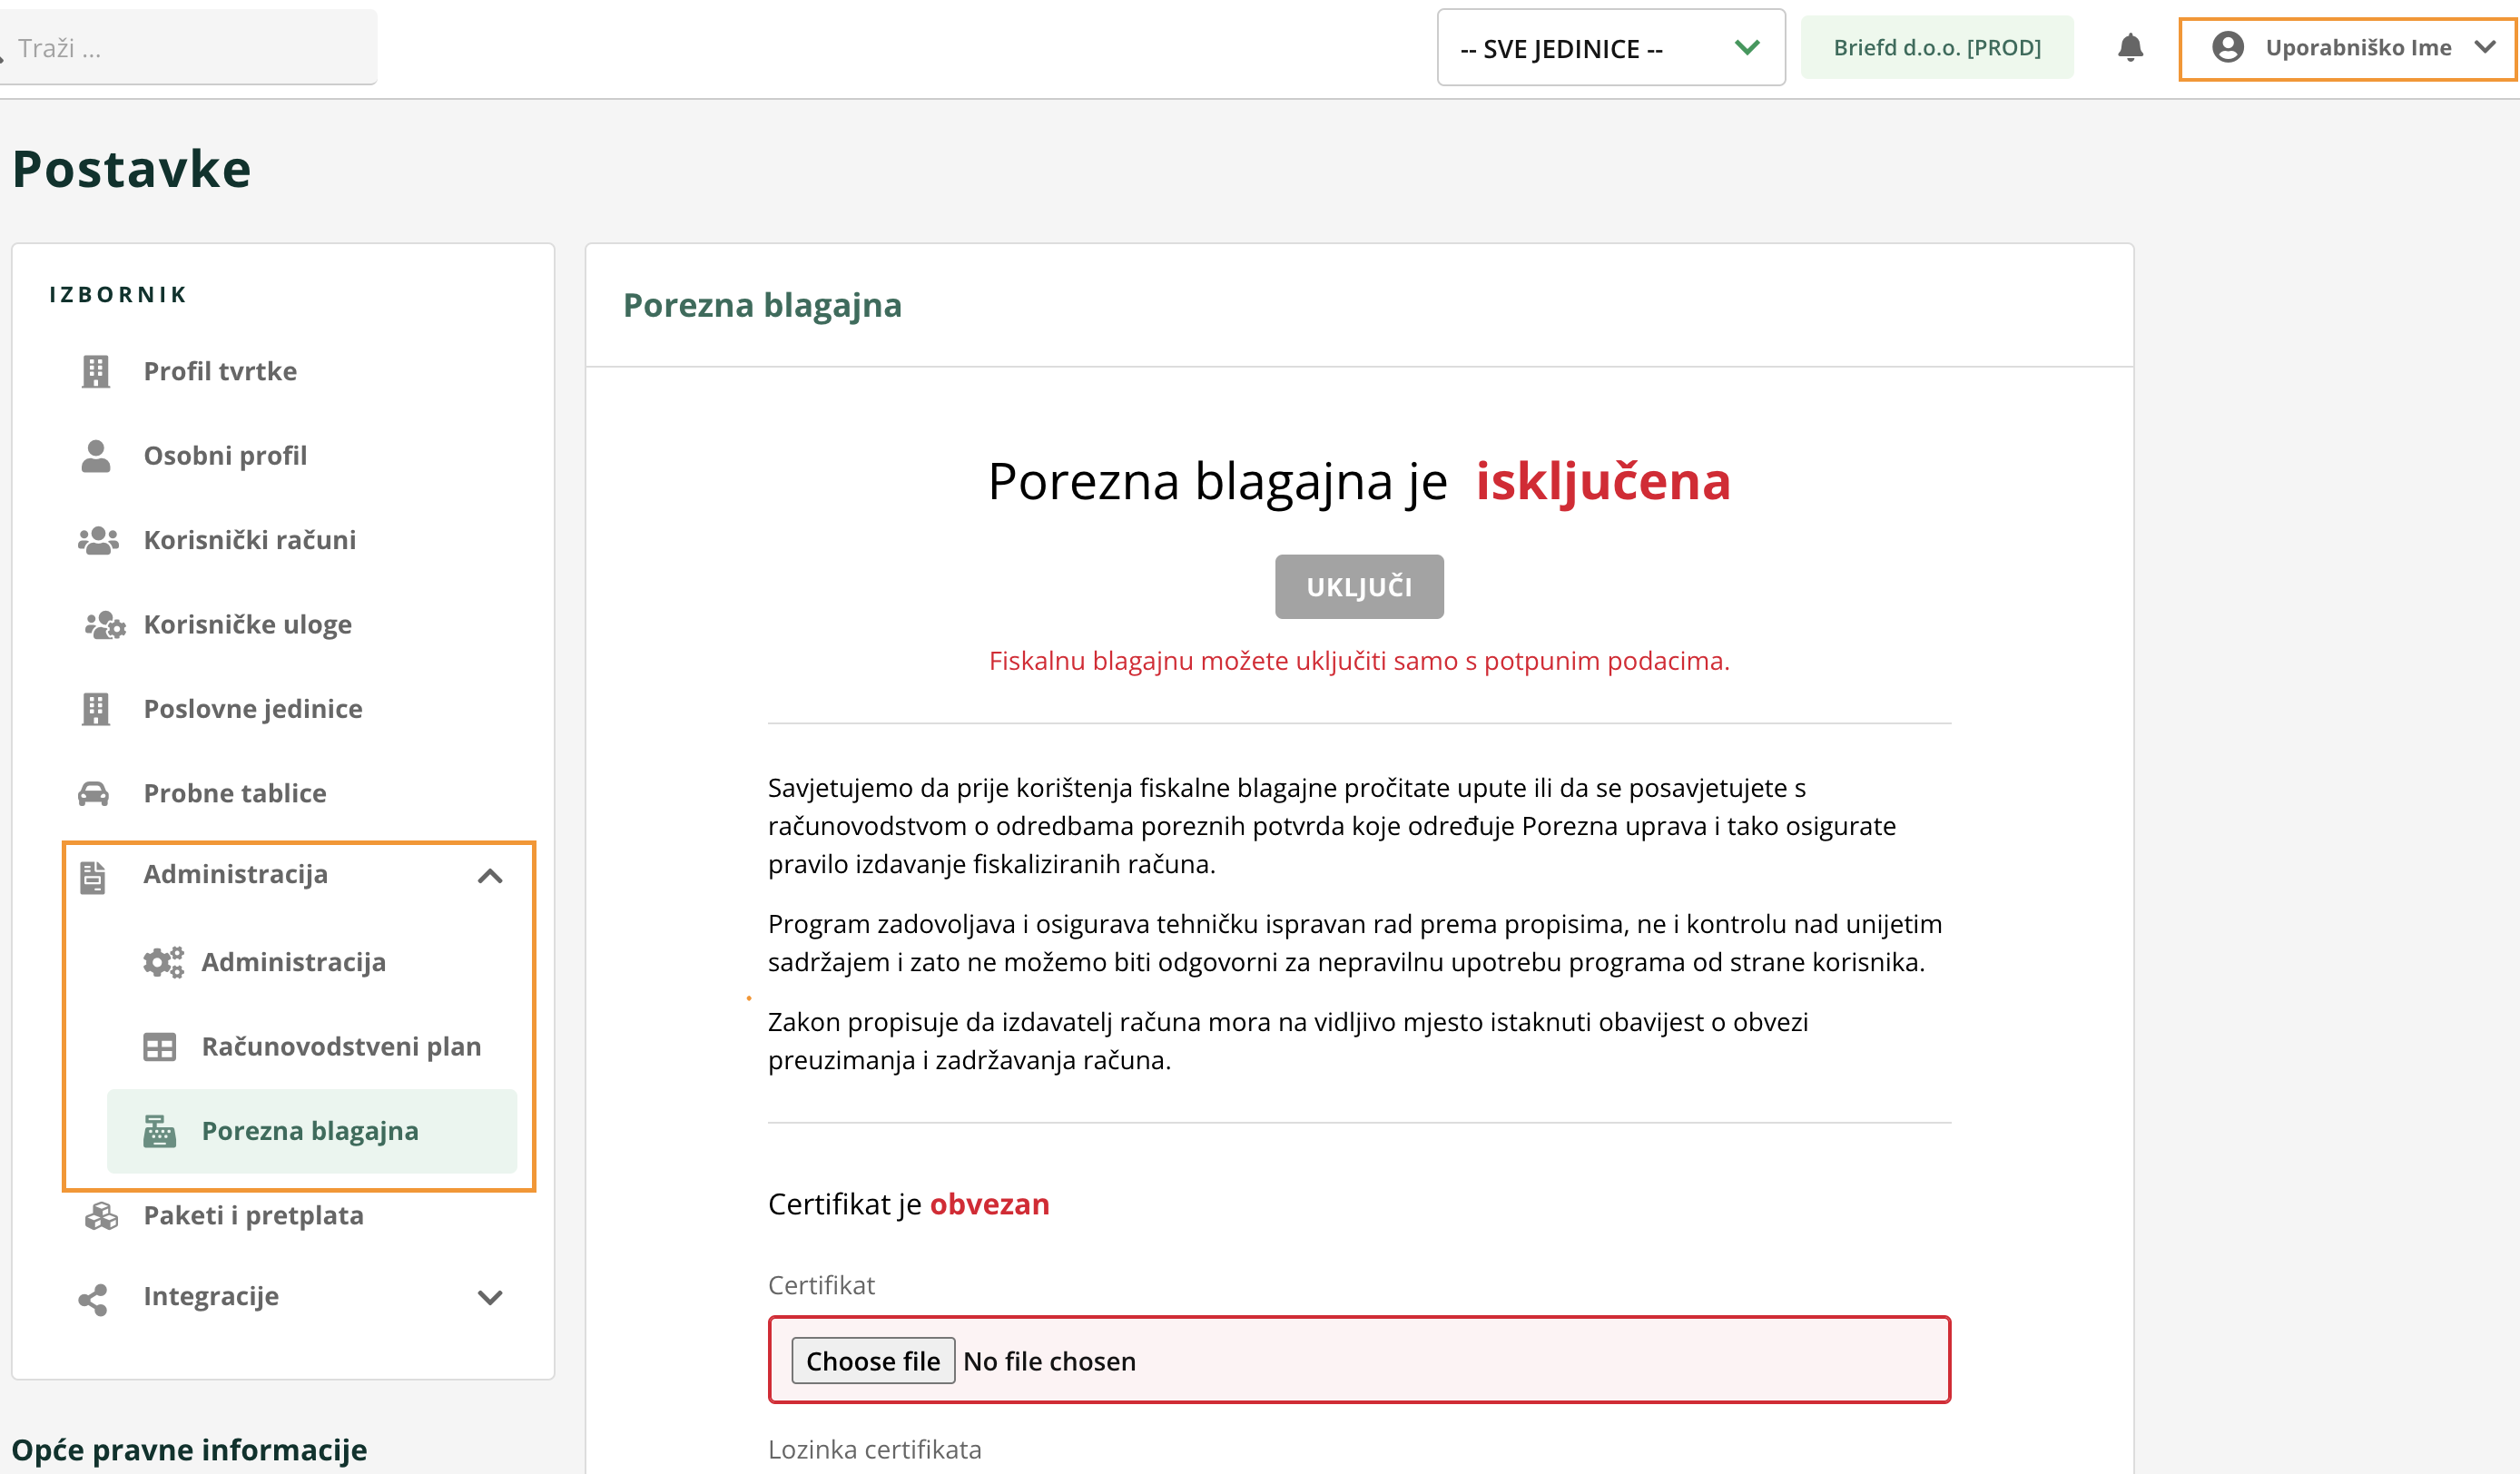Click the notification bell icon
2520x1474 pixels.
[x=2130, y=47]
